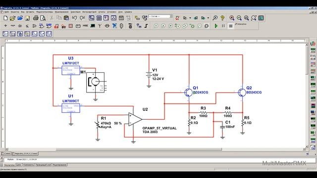Select capacitor C1 100nF
This screenshot has width=317, height=178.
click(x=222, y=127)
